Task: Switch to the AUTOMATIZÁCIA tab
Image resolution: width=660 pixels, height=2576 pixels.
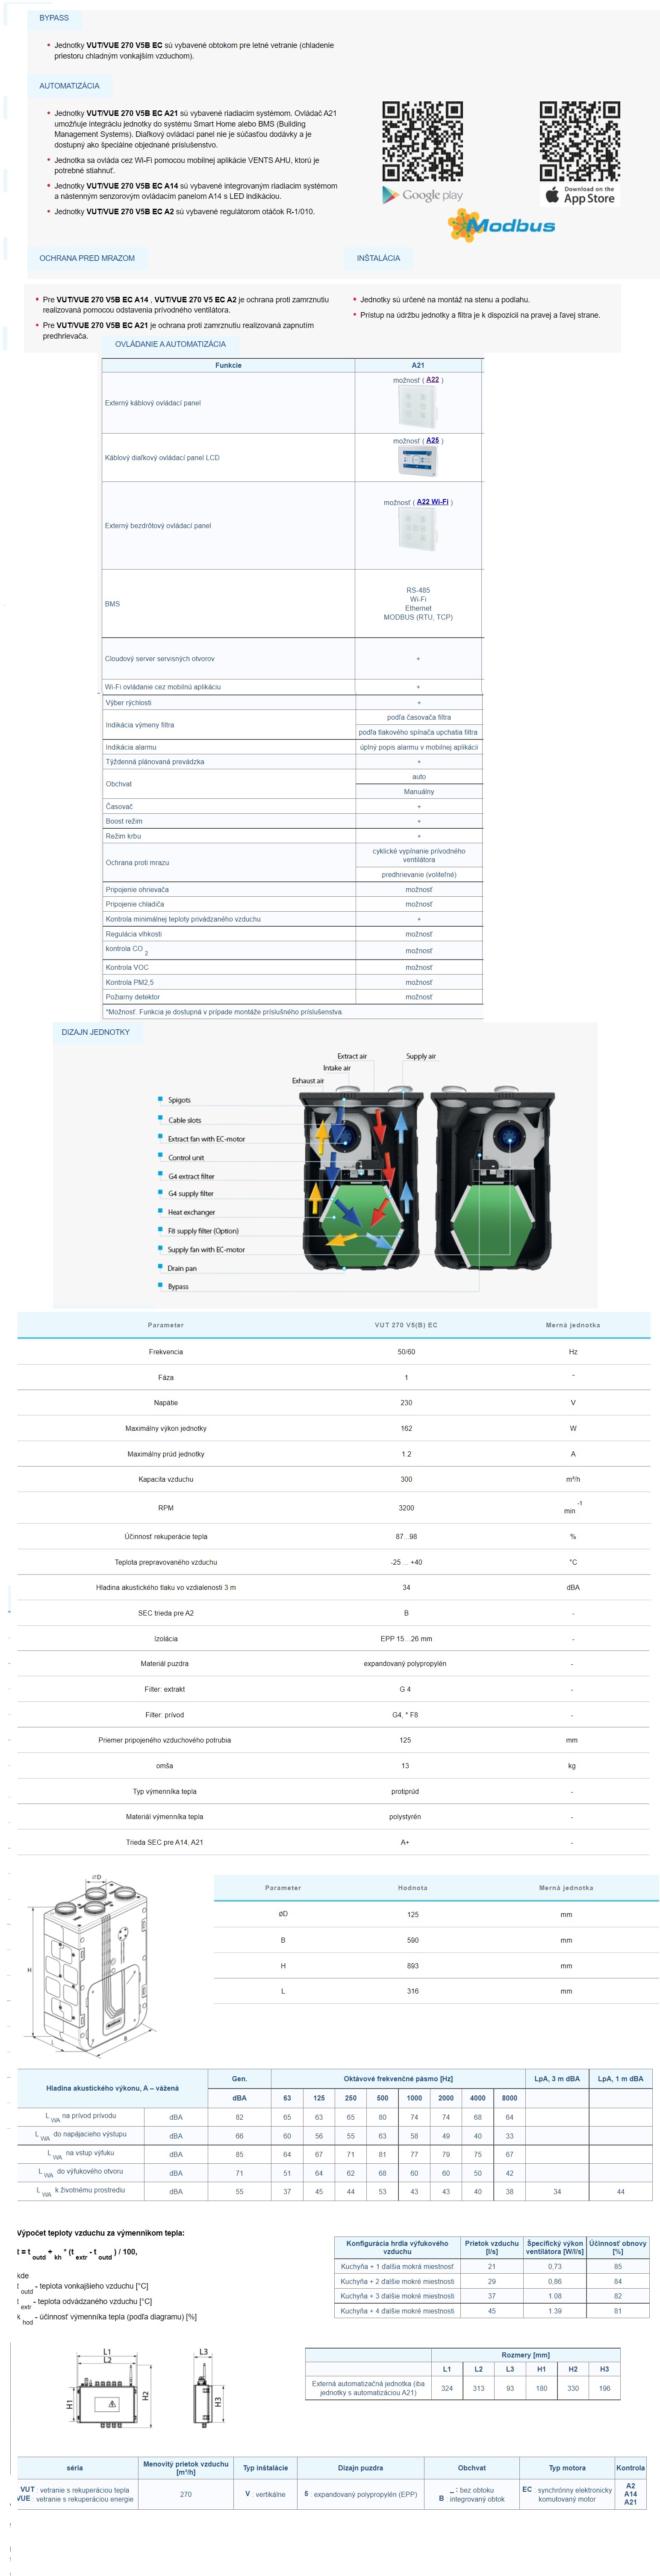Action: tap(69, 86)
